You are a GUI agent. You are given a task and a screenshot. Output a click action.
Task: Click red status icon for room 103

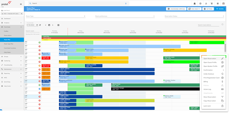(x=40, y=46)
